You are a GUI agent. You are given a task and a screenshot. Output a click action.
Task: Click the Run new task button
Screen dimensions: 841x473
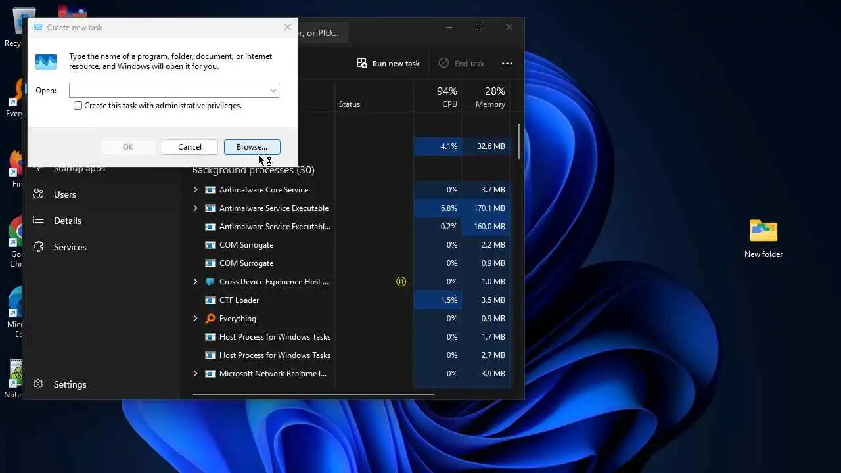[x=388, y=64]
